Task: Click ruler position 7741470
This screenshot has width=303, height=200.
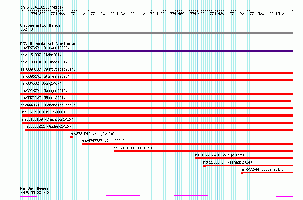Action: [197, 14]
